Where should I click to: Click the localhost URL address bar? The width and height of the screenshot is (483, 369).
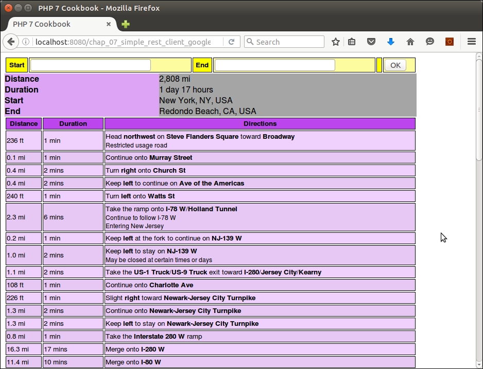(x=124, y=42)
